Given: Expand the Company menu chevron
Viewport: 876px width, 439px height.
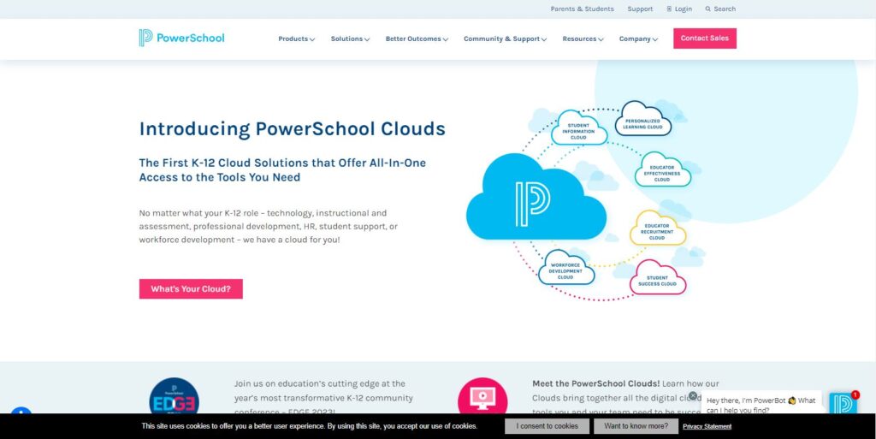Looking at the screenshot, I should 654,39.
